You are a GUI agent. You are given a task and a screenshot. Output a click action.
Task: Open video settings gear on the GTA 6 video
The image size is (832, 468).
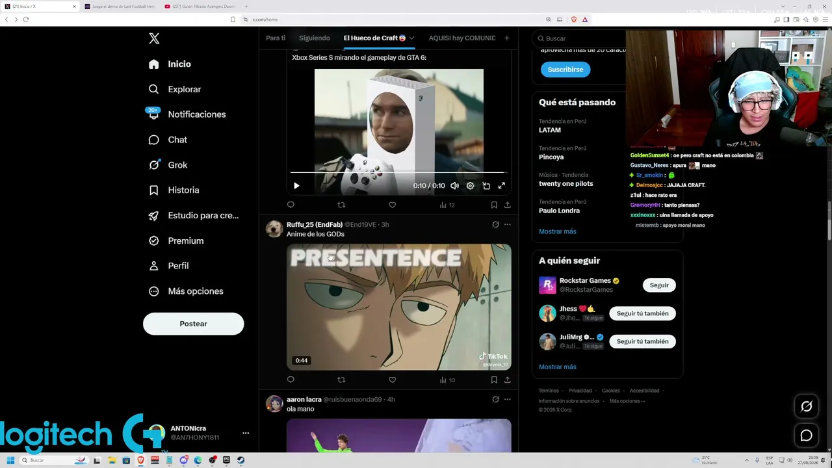click(x=471, y=186)
